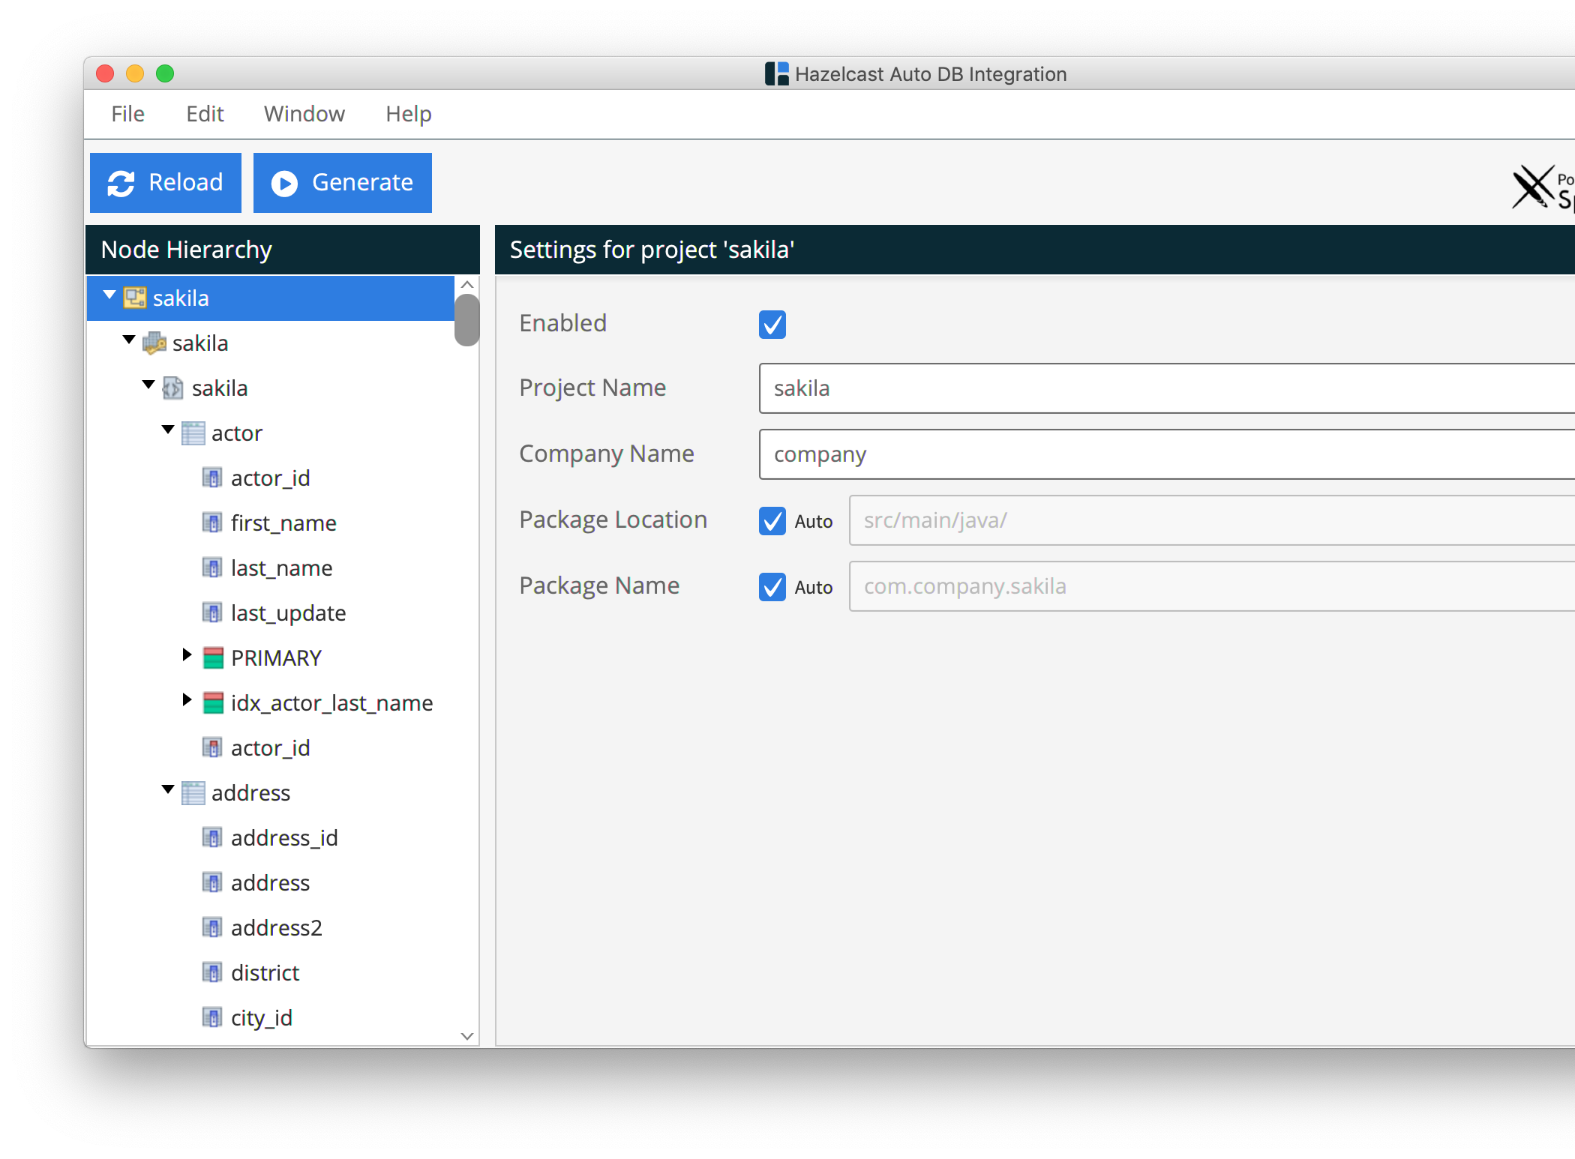Screen dimensions: 1575x1159
Task: Click the Company Name input field
Action: 1167,454
